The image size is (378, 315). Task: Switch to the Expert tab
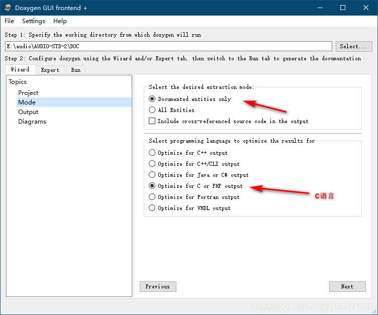pos(50,70)
